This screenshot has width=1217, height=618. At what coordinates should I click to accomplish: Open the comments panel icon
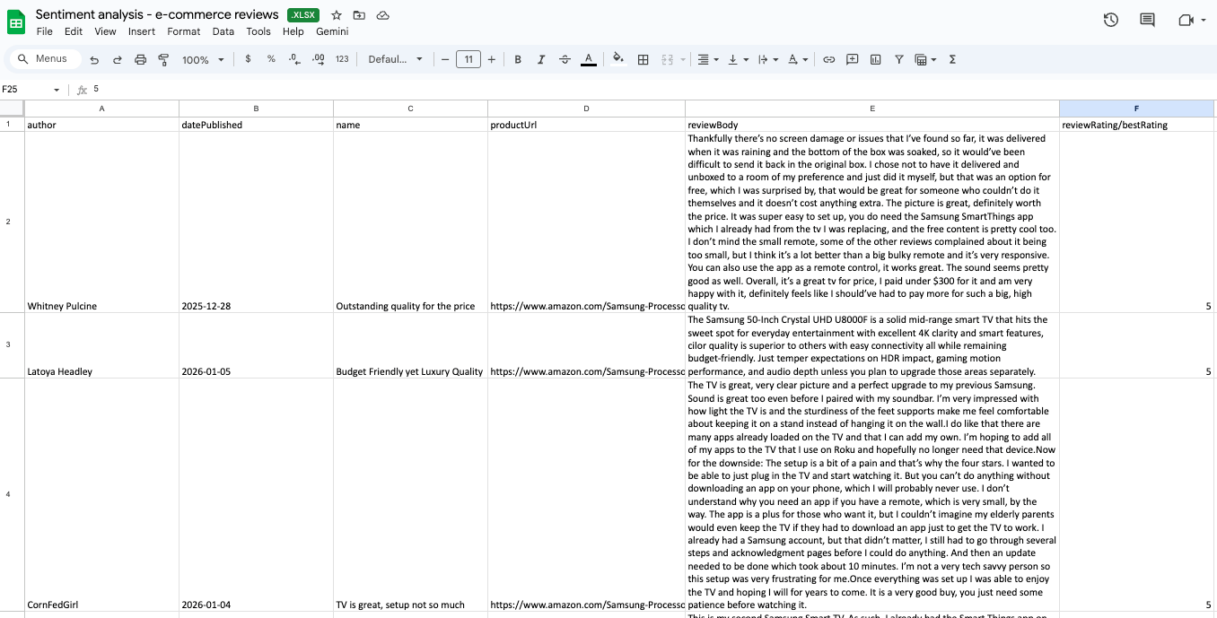1146,20
